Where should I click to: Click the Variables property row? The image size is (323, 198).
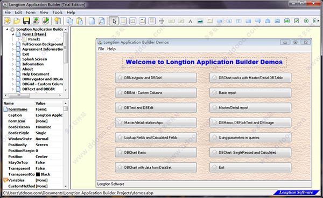coord(33,180)
